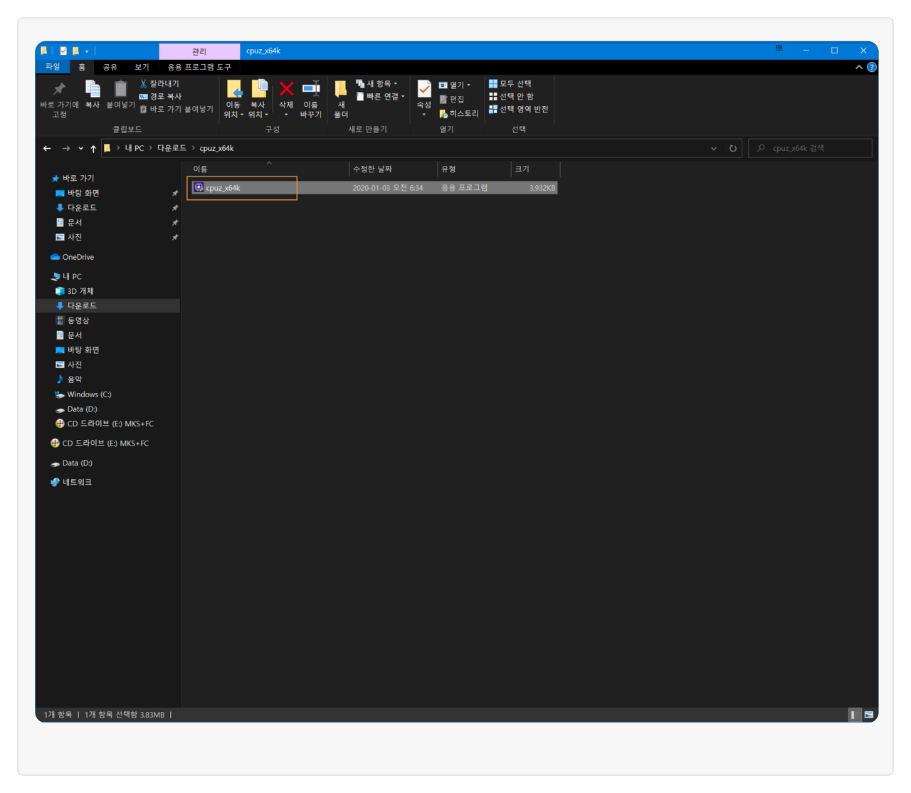Open 음악 folder in sidebar
This screenshot has width=911, height=793.
(68, 379)
